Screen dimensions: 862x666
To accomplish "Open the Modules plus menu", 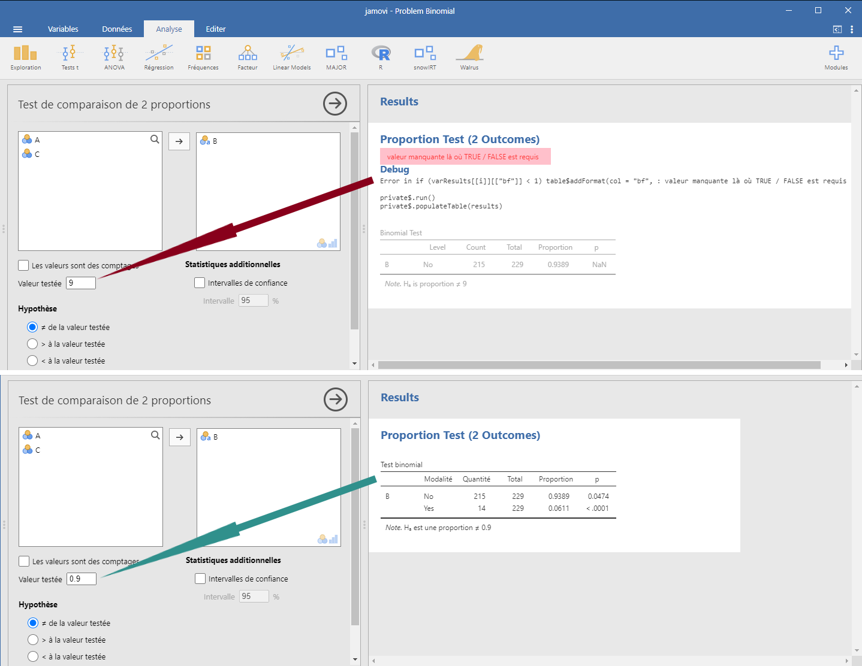I will click(x=836, y=57).
